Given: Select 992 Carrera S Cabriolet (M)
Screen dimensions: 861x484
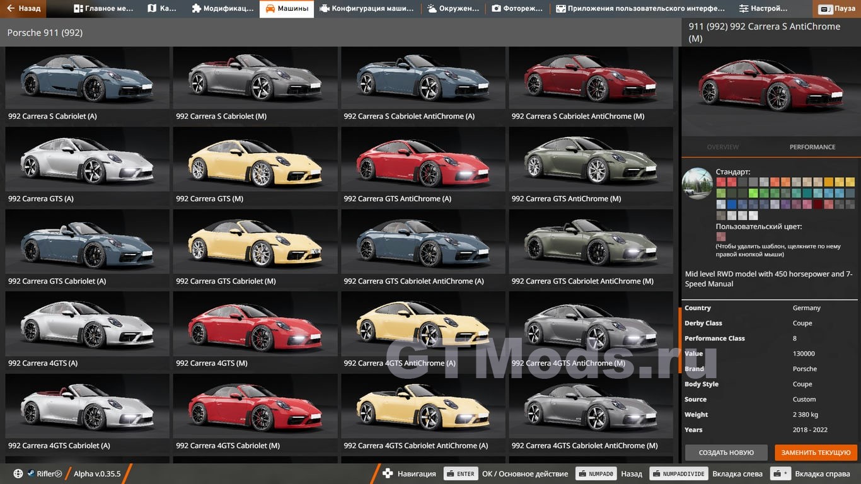Looking at the screenshot, I should tap(255, 84).
